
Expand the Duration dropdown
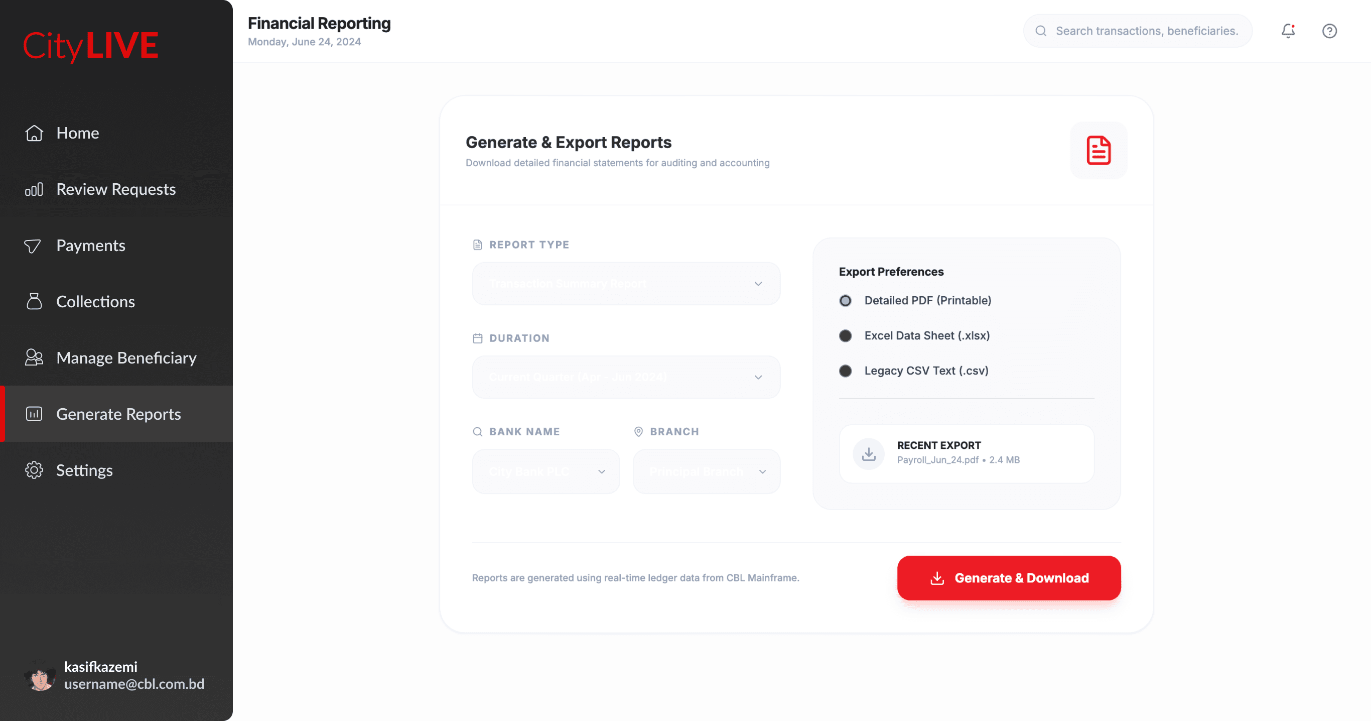pos(626,377)
